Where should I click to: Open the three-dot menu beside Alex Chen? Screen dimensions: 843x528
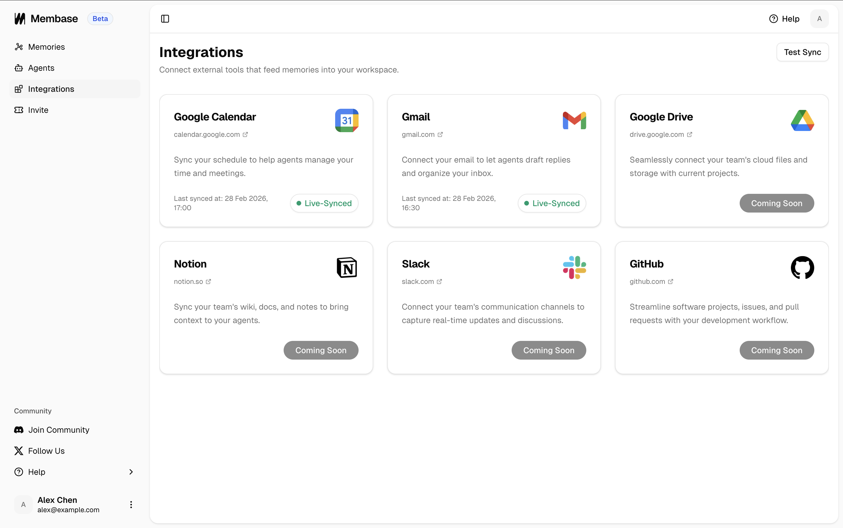tap(131, 504)
